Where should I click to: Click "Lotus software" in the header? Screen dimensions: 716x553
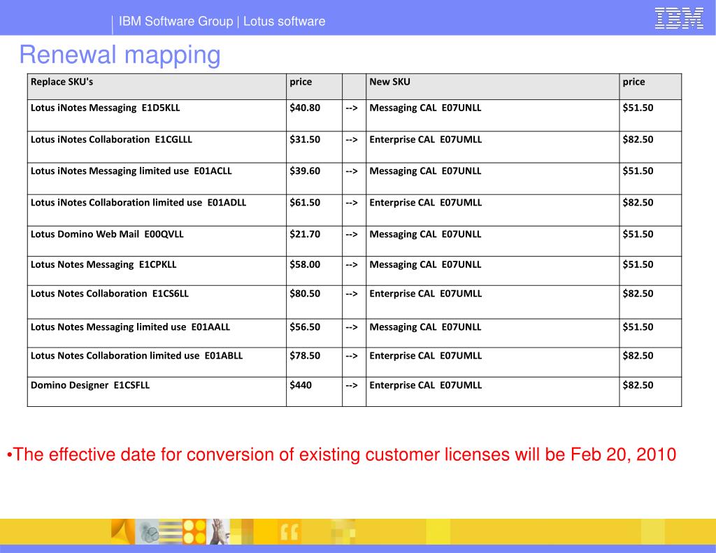point(284,21)
